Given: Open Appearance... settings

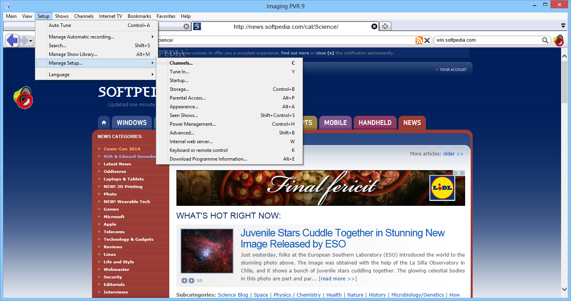Looking at the screenshot, I should tap(230, 107).
